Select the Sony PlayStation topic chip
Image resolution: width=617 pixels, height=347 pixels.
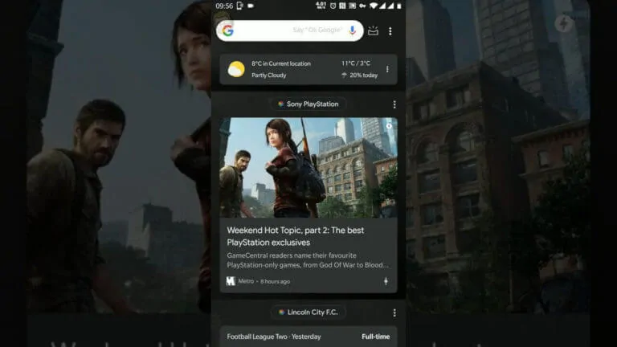tap(308, 104)
